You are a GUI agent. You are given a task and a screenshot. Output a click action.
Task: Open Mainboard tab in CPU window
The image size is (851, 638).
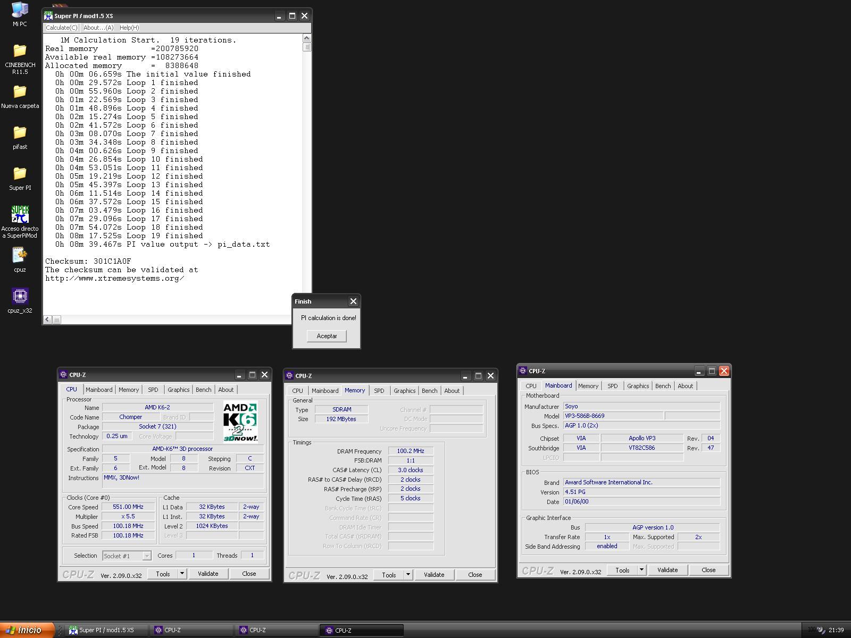[99, 390]
